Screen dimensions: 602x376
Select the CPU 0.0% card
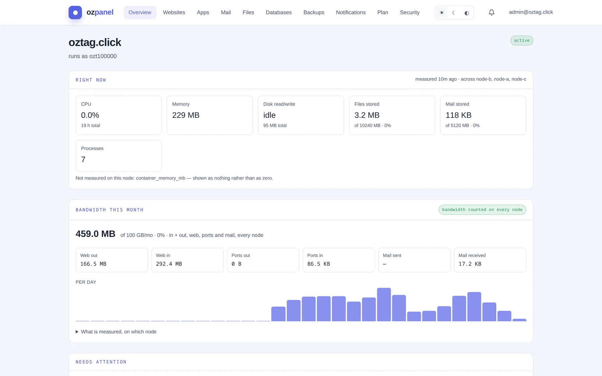[119, 115]
